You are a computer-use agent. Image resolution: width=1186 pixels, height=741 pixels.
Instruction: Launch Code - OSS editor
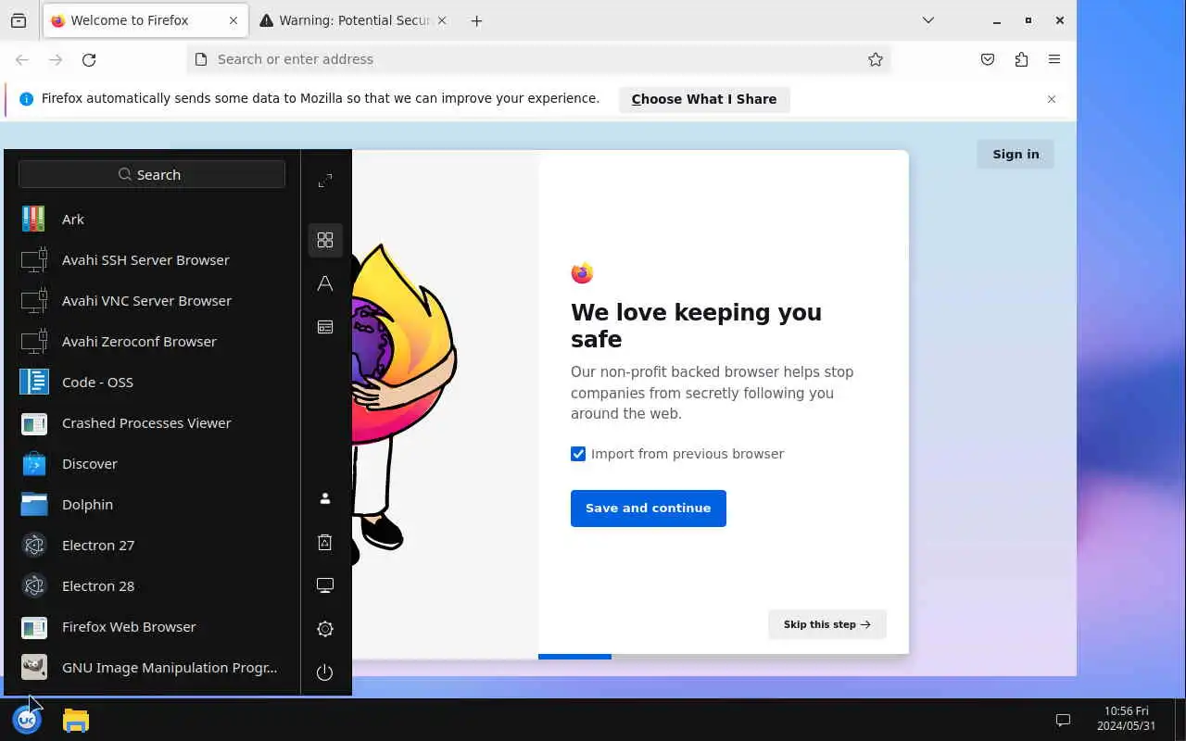click(152, 383)
